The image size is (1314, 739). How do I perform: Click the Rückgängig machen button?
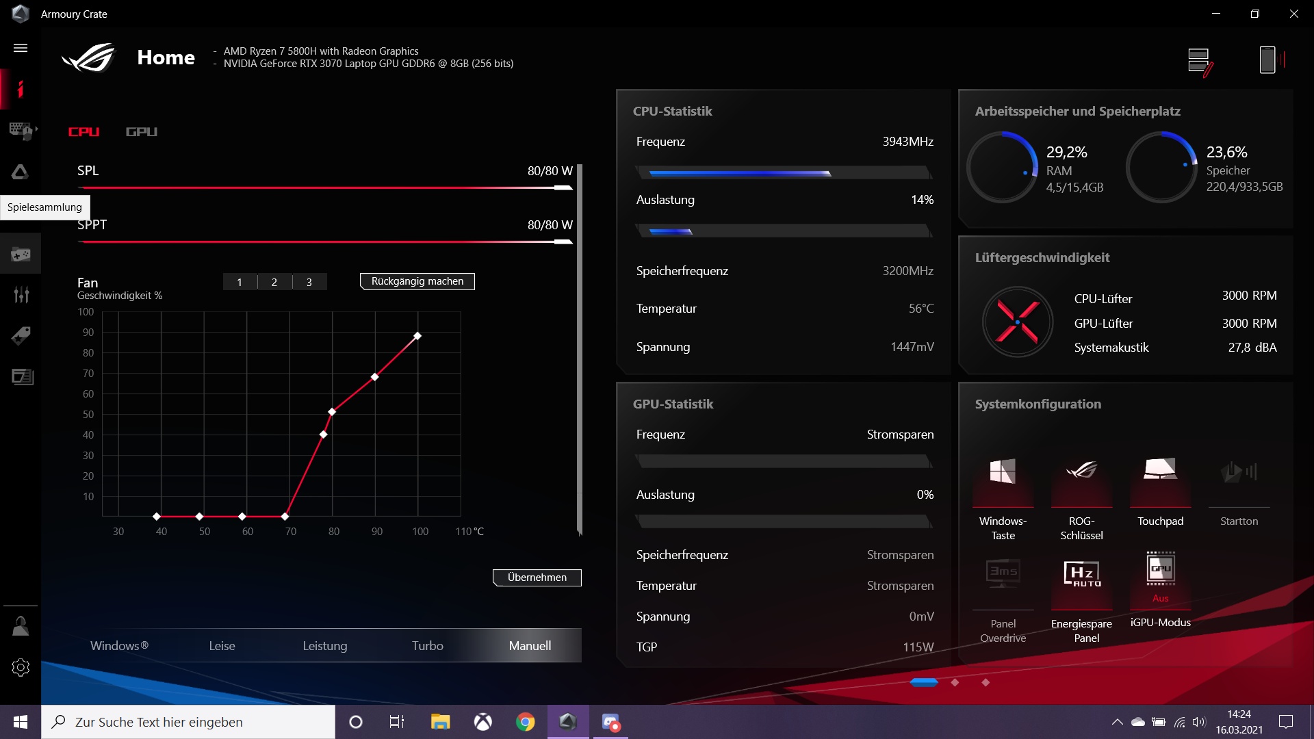[417, 281]
